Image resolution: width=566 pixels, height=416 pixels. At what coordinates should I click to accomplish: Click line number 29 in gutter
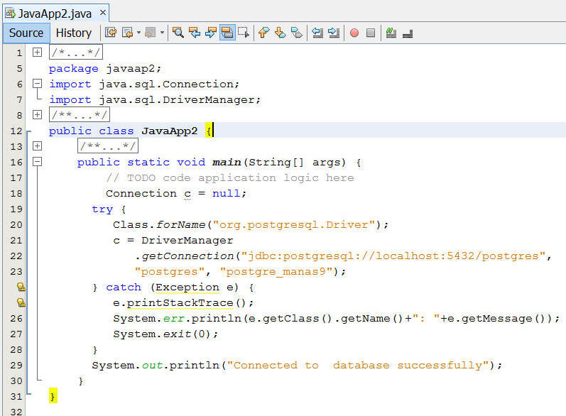click(16, 365)
